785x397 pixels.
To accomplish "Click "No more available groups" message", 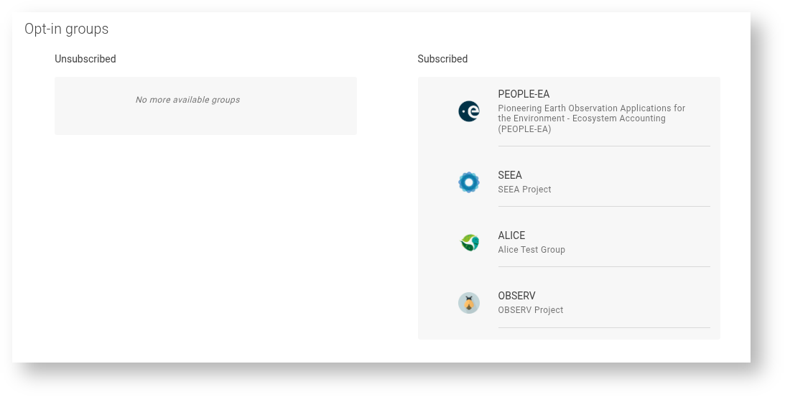I will (x=187, y=100).
